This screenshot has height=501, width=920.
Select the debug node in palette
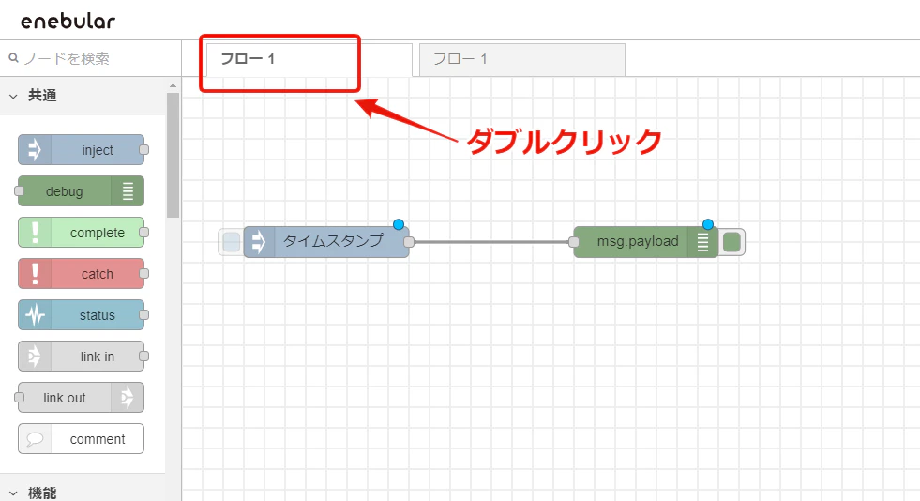pyautogui.click(x=81, y=190)
